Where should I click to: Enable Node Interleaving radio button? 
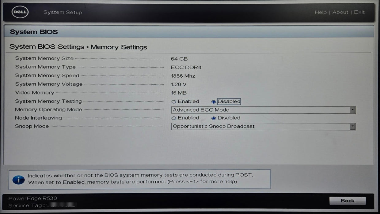pyautogui.click(x=174, y=118)
